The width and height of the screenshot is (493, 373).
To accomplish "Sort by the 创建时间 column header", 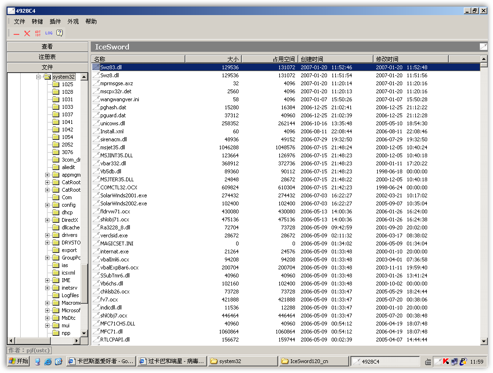I will [335, 59].
